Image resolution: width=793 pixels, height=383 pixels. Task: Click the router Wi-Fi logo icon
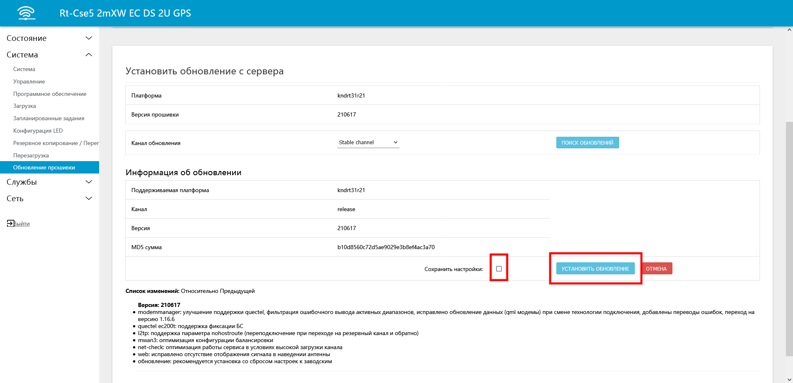click(26, 13)
